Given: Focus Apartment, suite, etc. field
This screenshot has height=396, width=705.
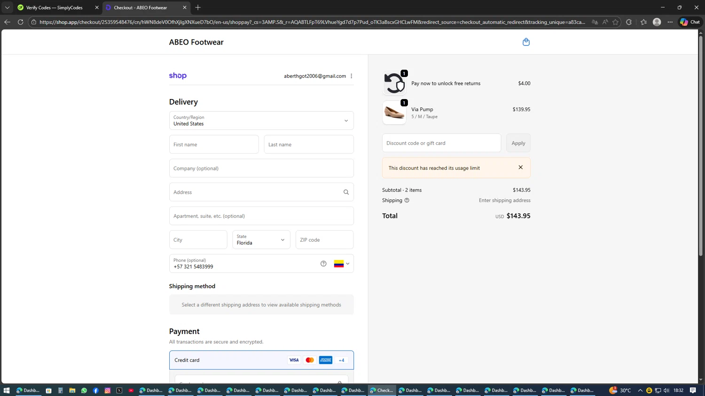Looking at the screenshot, I should click(x=261, y=216).
